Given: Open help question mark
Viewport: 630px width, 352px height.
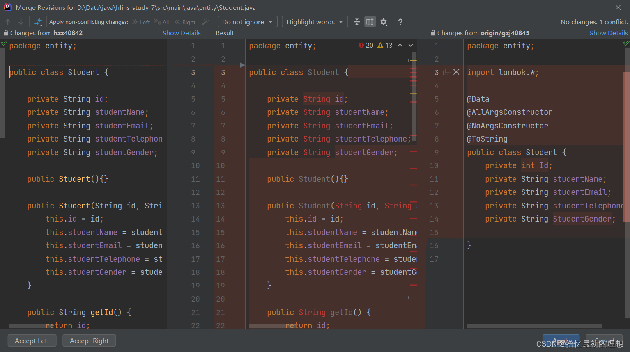Looking at the screenshot, I should [400, 22].
